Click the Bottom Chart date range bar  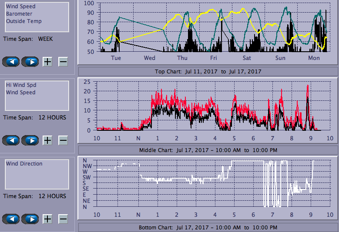pos(208,228)
